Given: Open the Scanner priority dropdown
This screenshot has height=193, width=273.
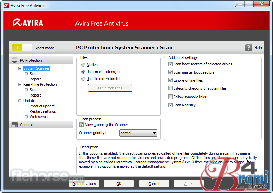Looking at the screenshot, I should [x=138, y=133].
